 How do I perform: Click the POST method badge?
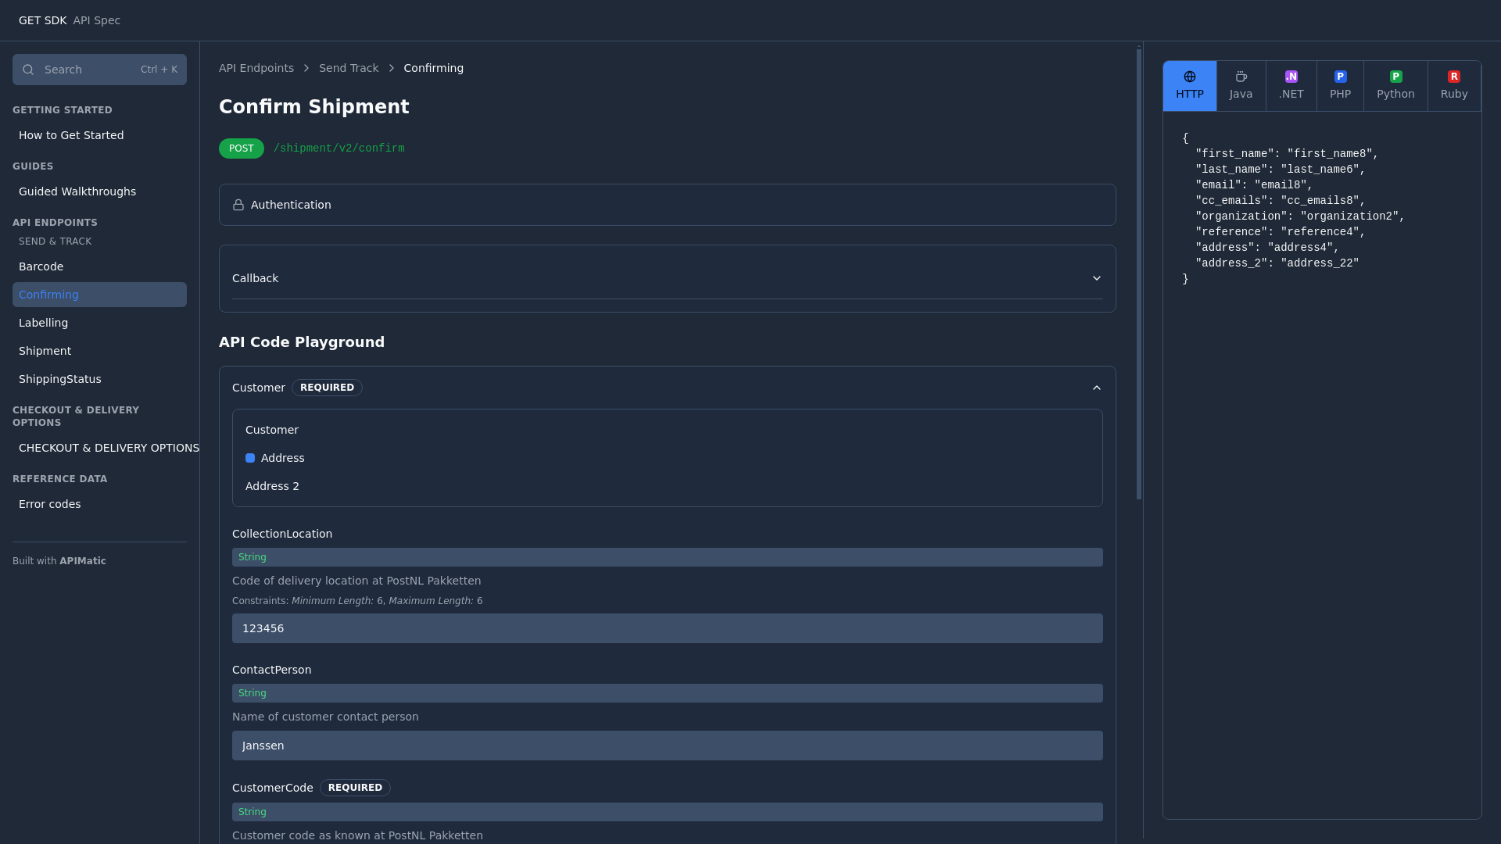(242, 148)
